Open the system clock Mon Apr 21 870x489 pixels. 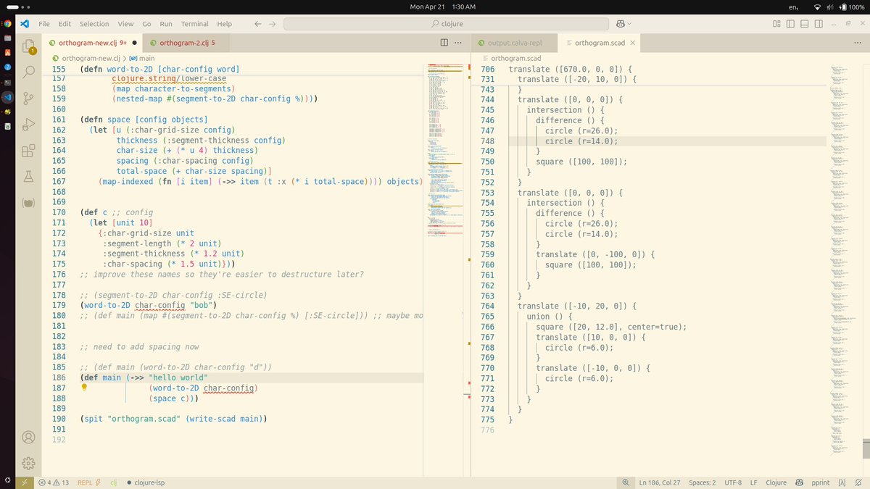click(x=442, y=7)
